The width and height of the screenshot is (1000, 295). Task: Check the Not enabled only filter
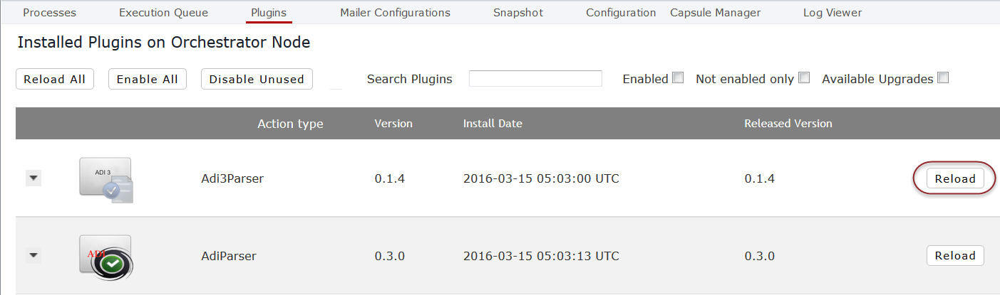point(804,77)
